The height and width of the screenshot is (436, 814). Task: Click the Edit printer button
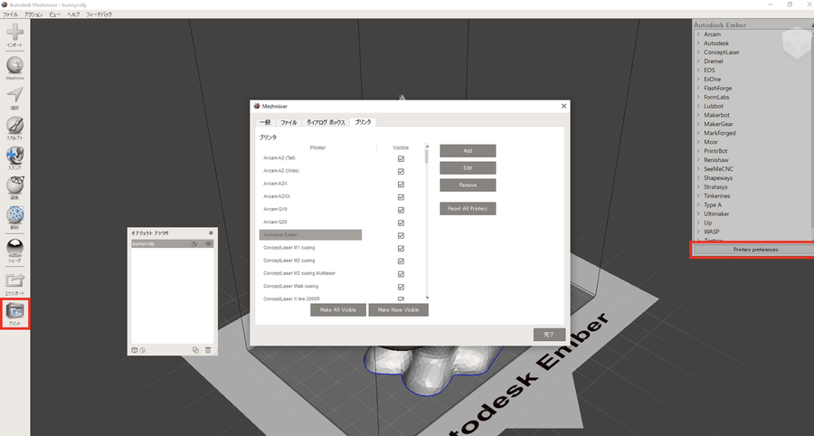point(468,167)
